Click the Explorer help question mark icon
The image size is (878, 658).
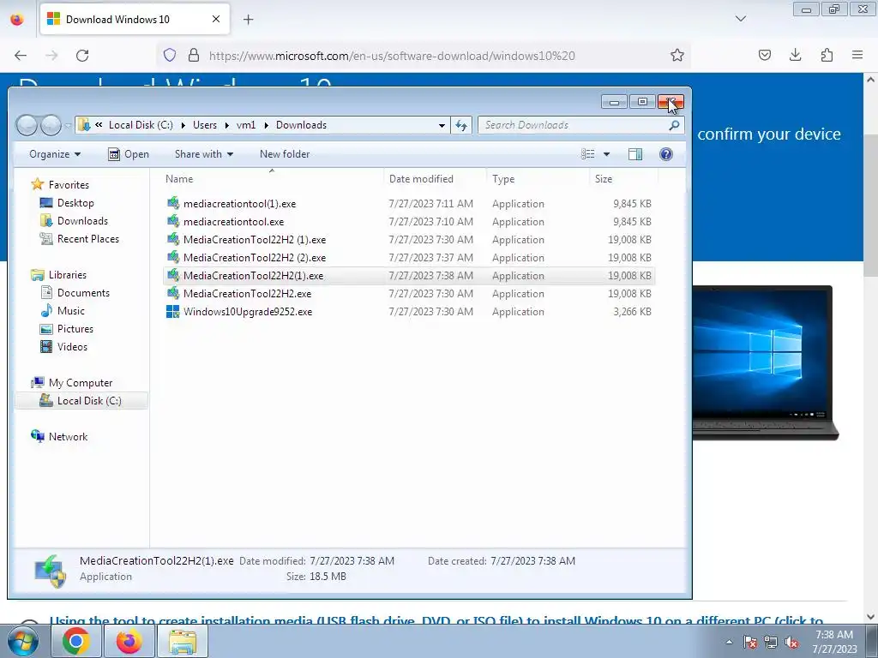point(665,154)
